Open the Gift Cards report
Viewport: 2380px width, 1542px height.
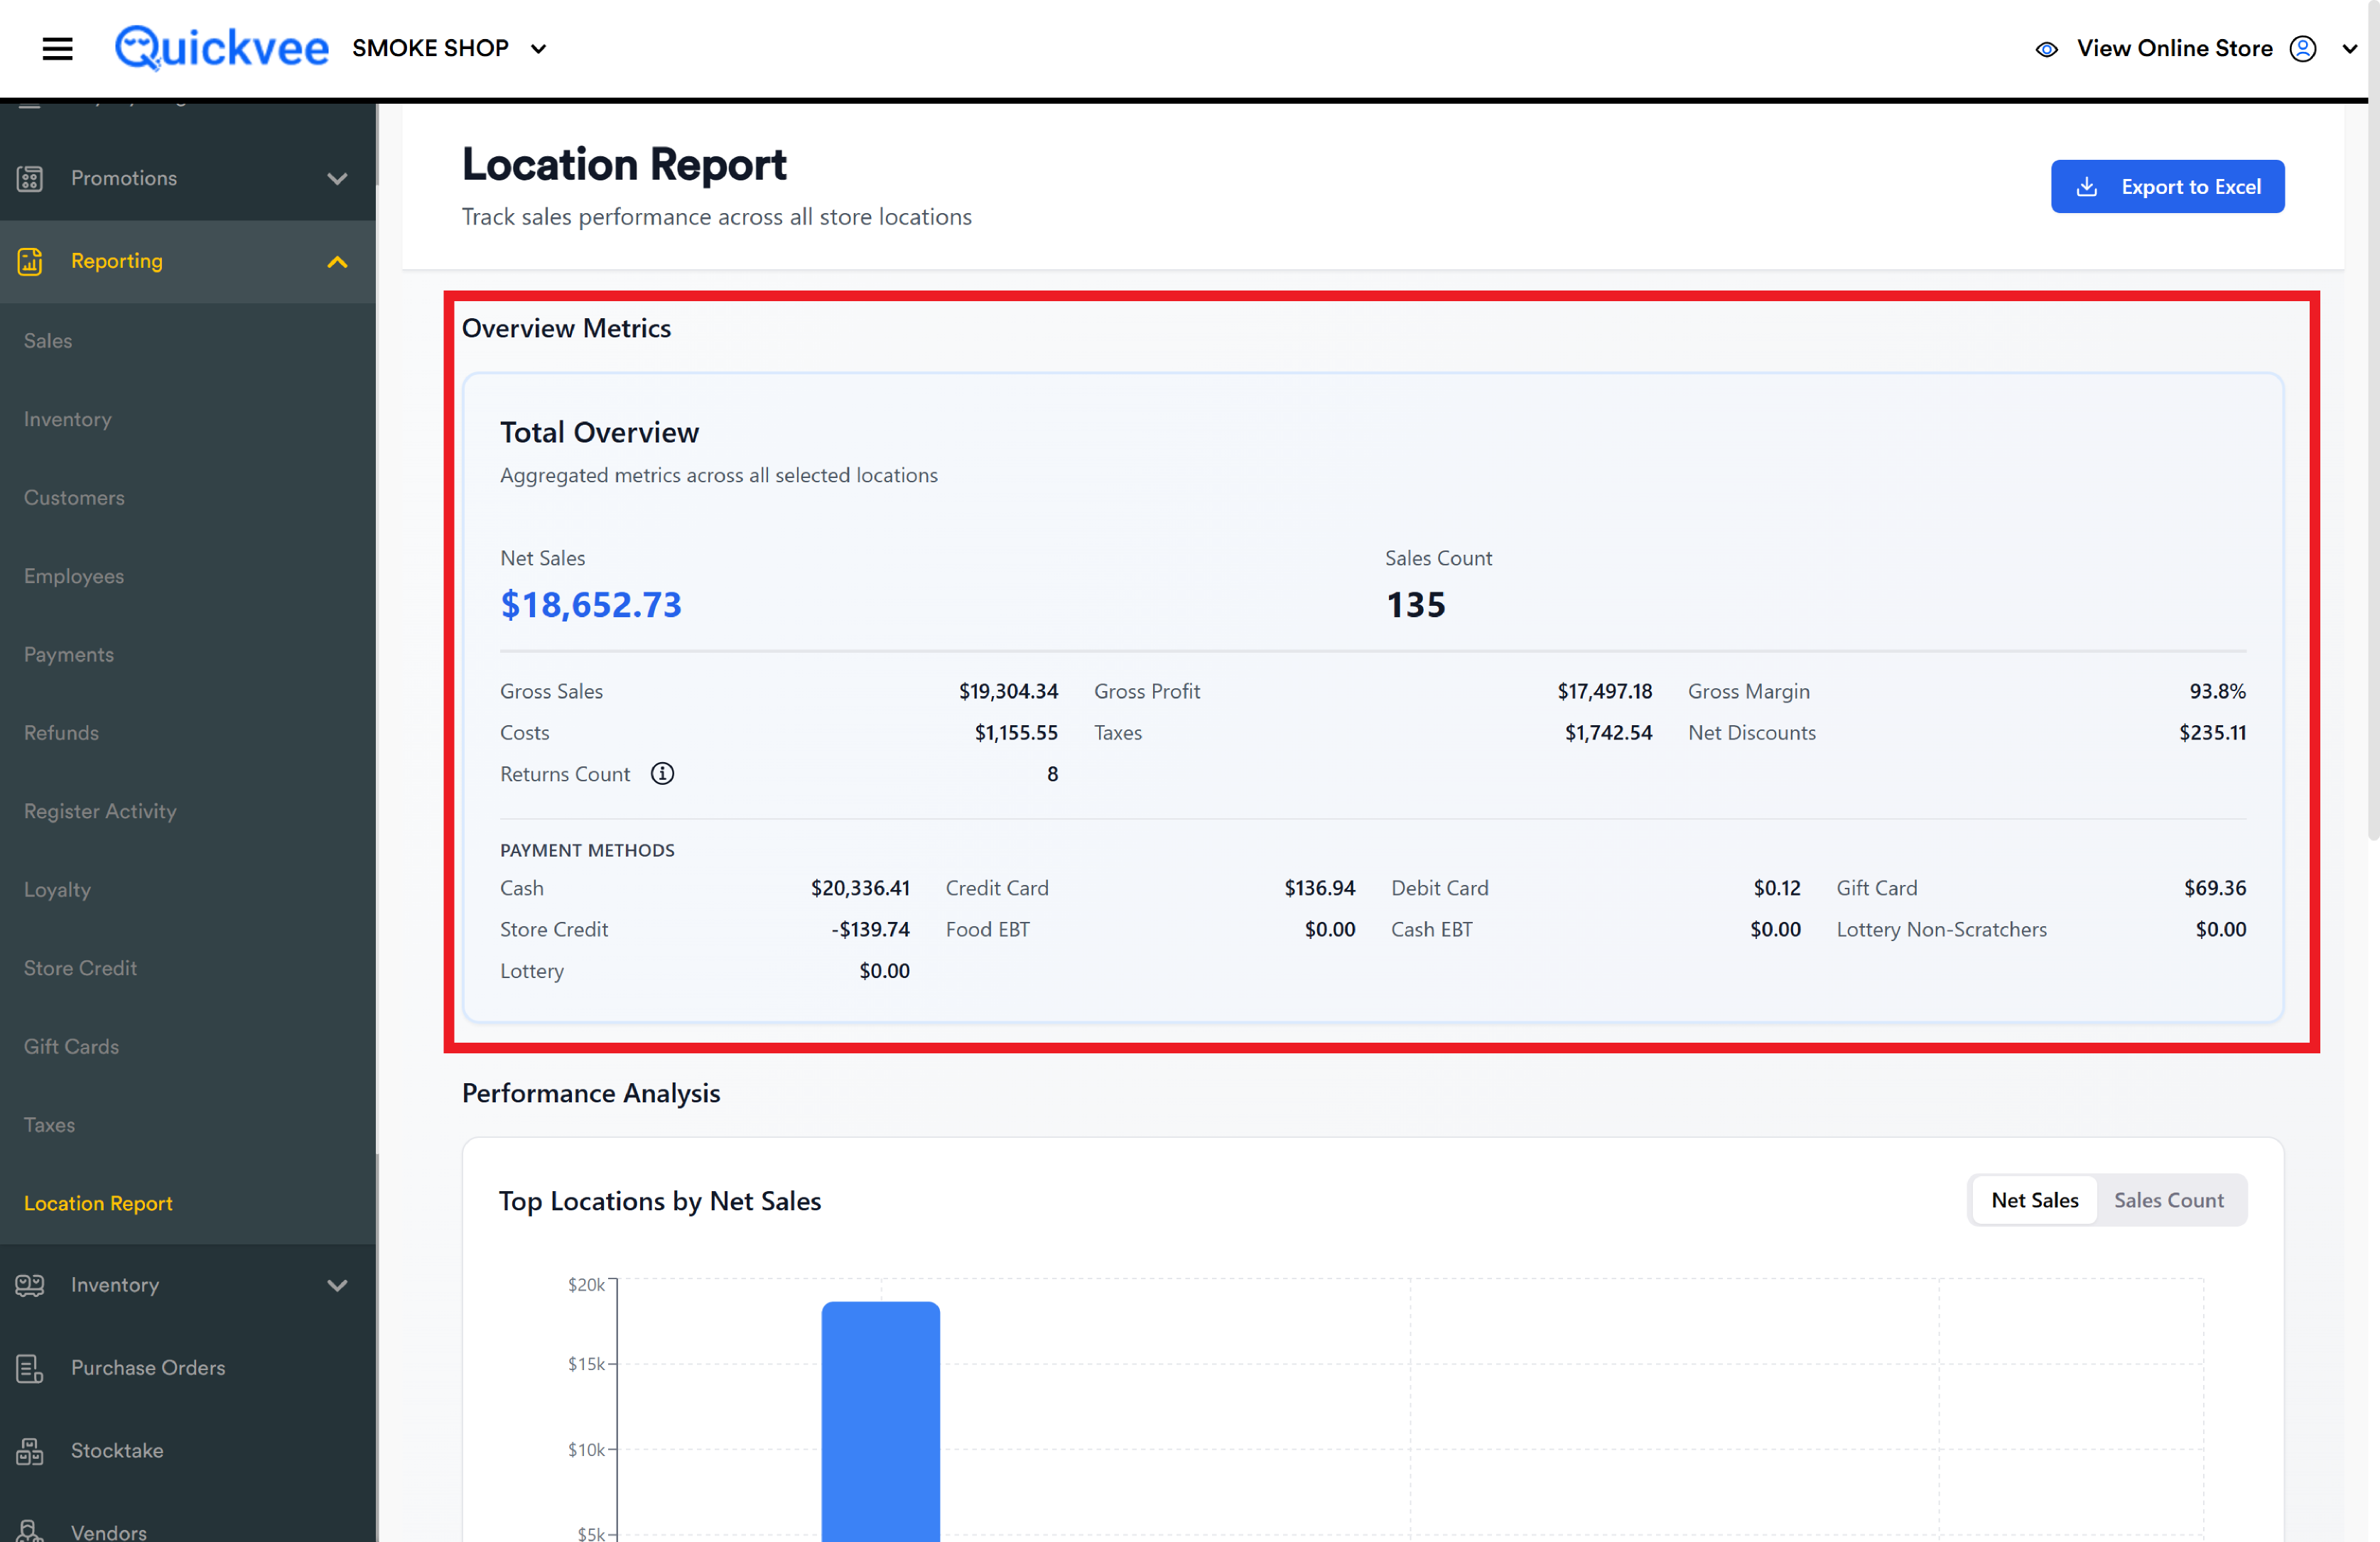(71, 1046)
